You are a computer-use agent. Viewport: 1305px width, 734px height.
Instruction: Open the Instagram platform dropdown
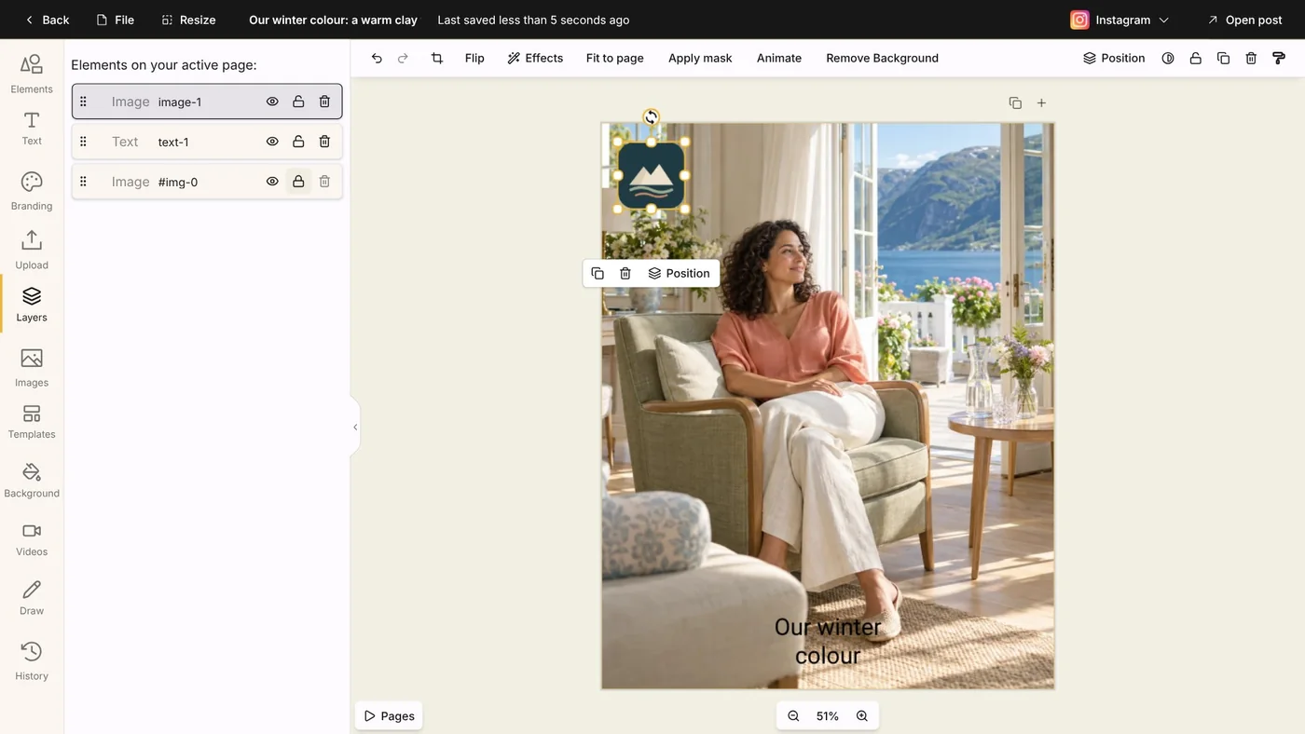coord(1120,20)
